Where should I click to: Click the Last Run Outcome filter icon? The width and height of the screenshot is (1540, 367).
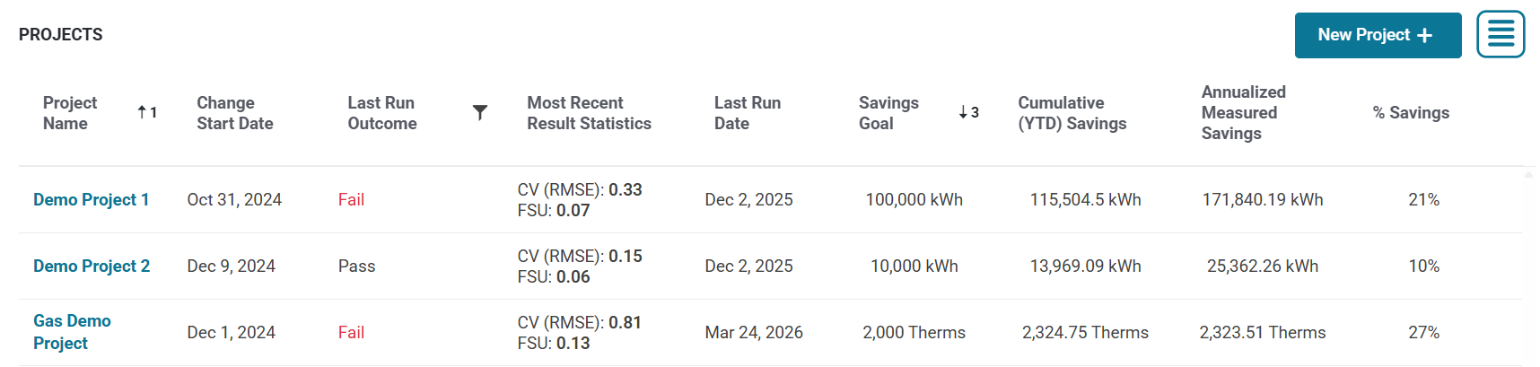click(480, 112)
